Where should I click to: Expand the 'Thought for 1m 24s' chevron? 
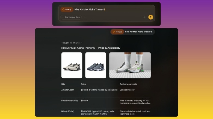pos(81,43)
